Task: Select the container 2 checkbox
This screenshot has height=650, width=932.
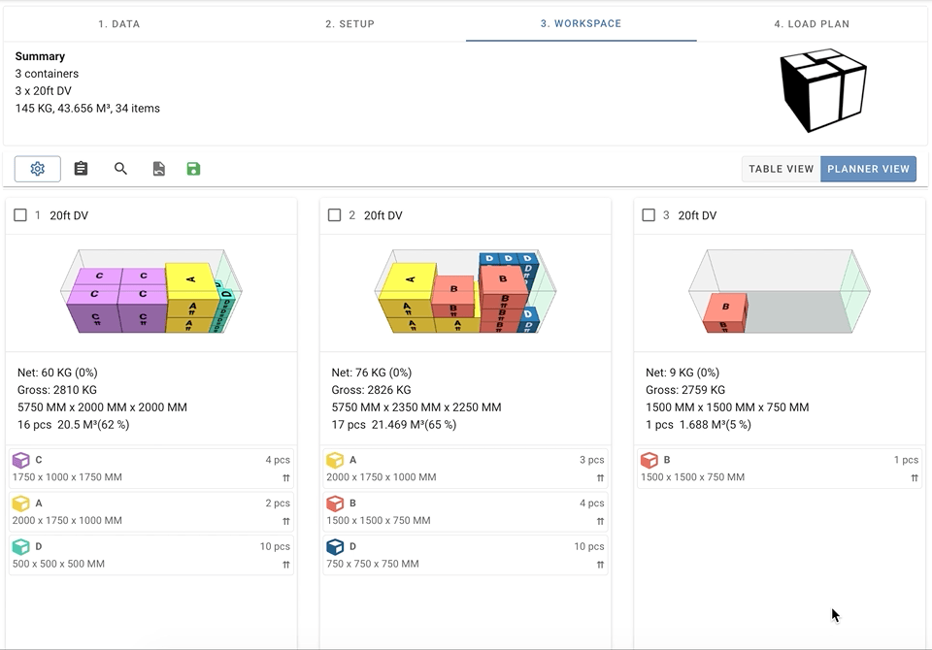Action: 335,215
